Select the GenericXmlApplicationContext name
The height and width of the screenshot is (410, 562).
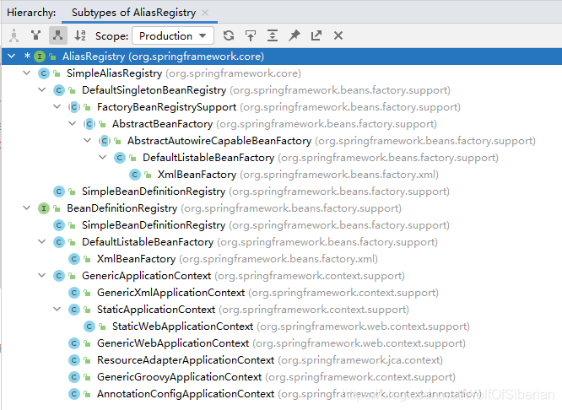171,292
